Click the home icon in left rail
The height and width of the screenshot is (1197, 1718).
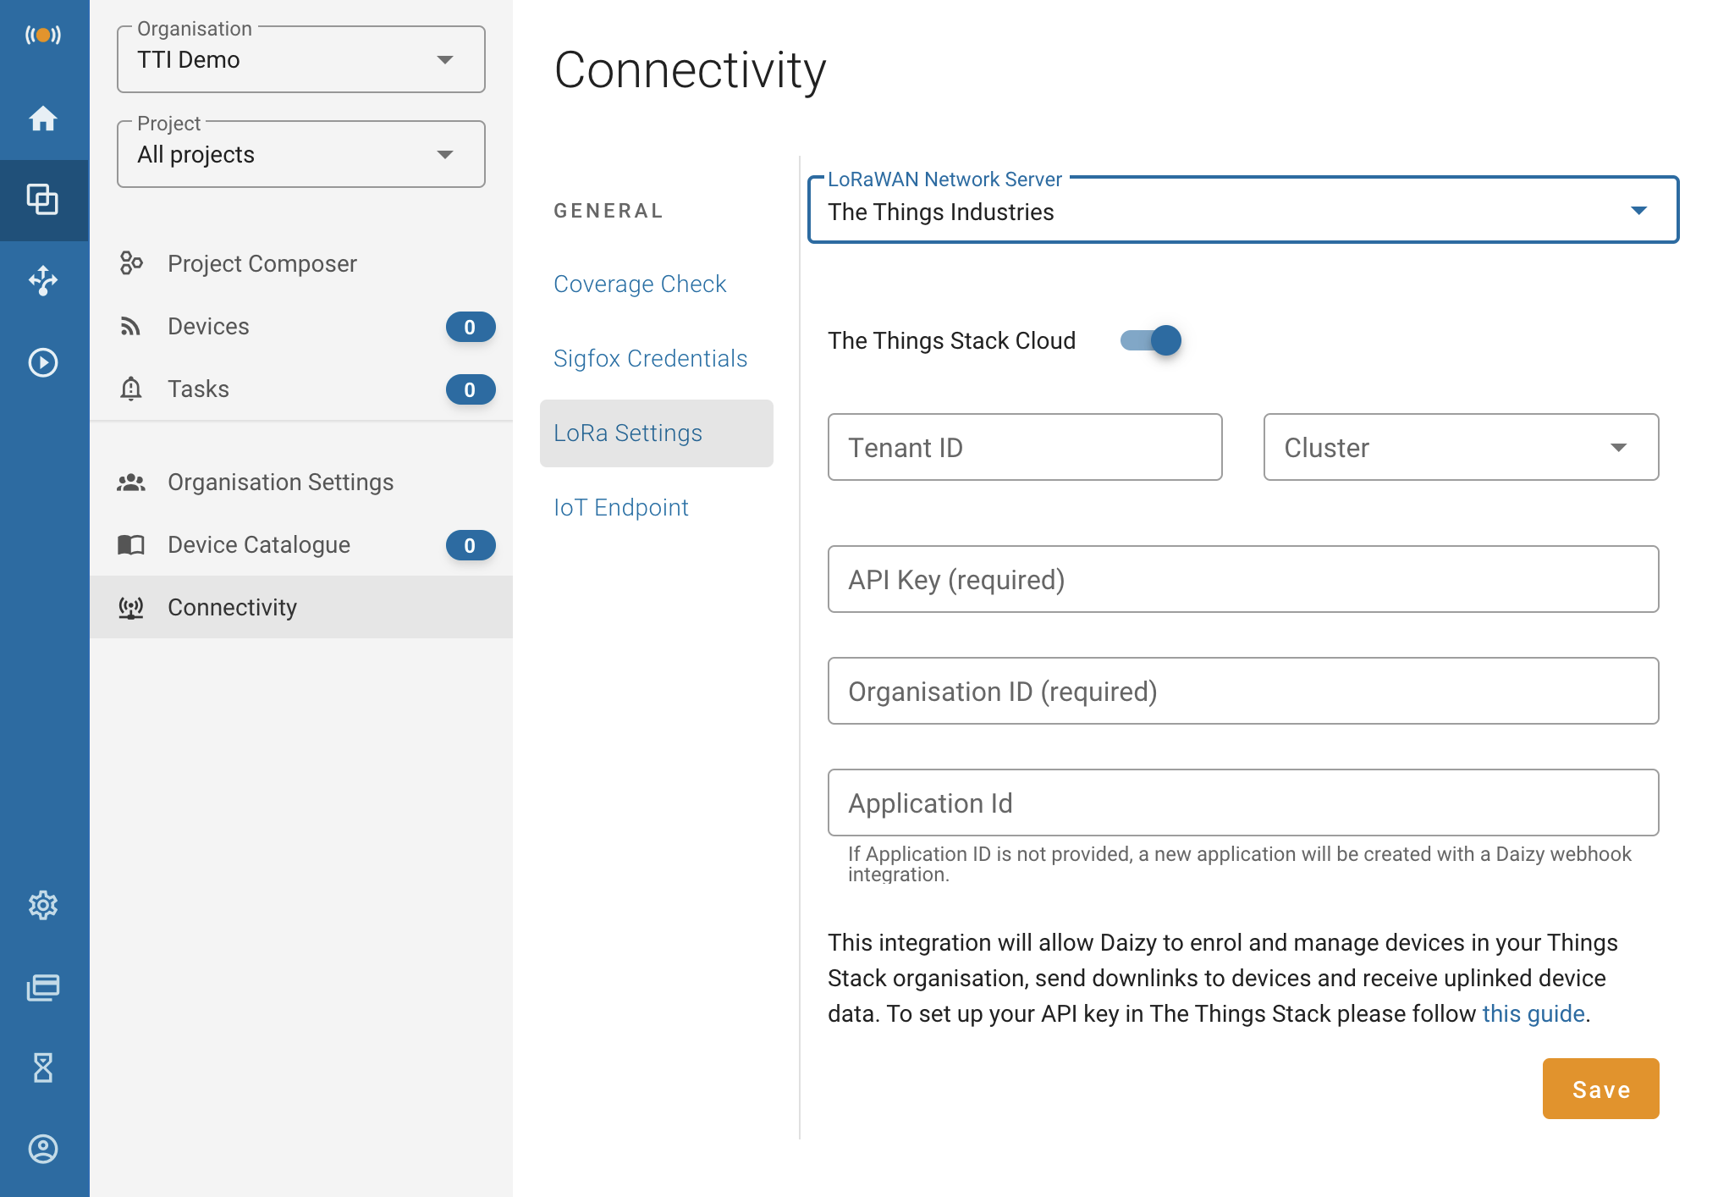(43, 119)
